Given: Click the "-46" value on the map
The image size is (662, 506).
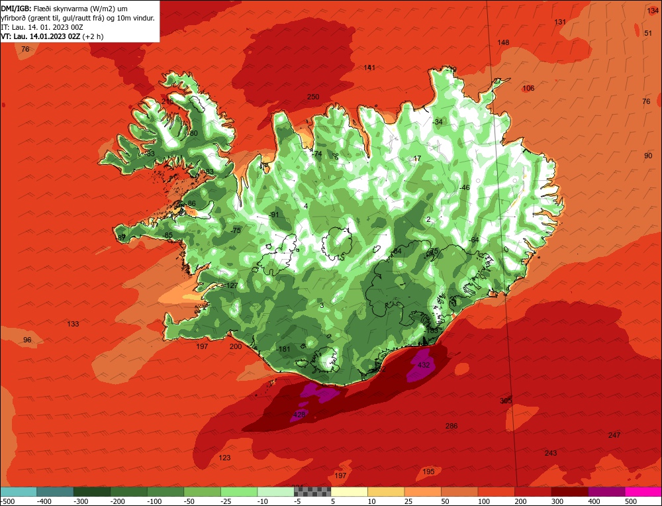Looking at the screenshot, I should (x=465, y=187).
